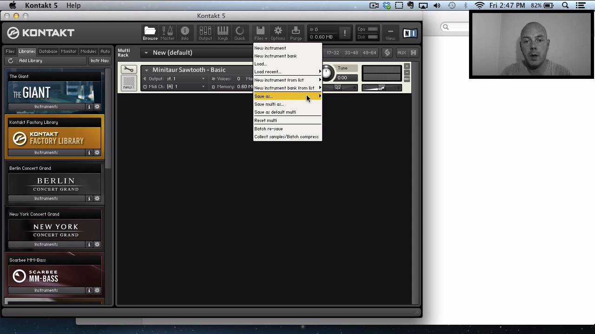Open info for New York Concert Grand
The image size is (595, 334).
click(x=89, y=244)
